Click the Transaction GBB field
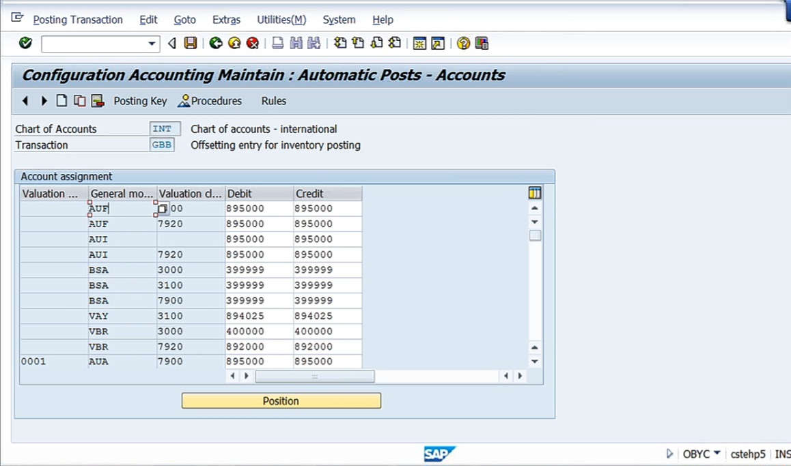This screenshot has width=791, height=466. [162, 145]
